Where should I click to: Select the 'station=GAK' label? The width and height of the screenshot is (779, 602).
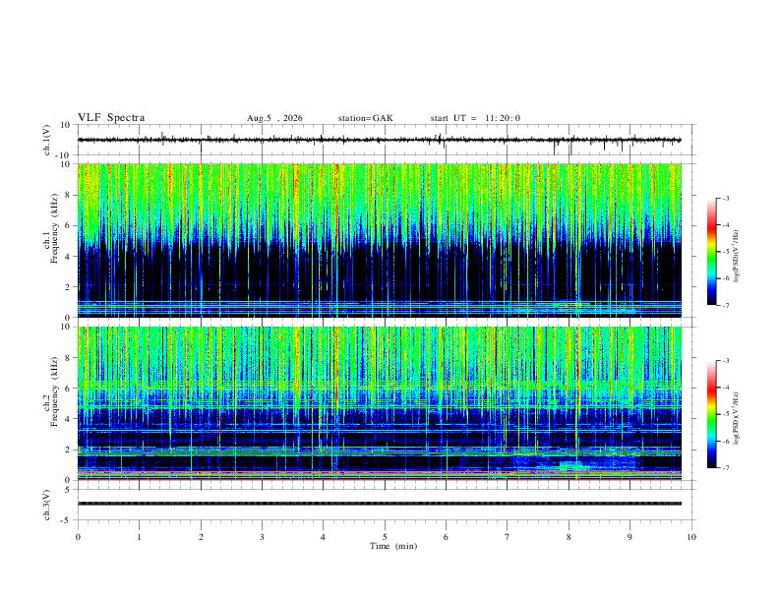(365, 118)
